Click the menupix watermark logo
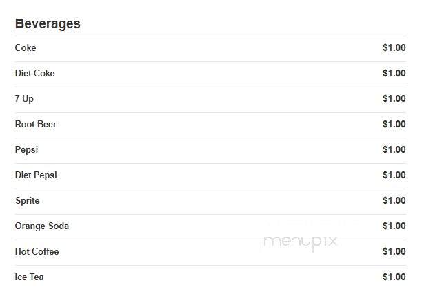This screenshot has height=298, width=424. click(301, 242)
